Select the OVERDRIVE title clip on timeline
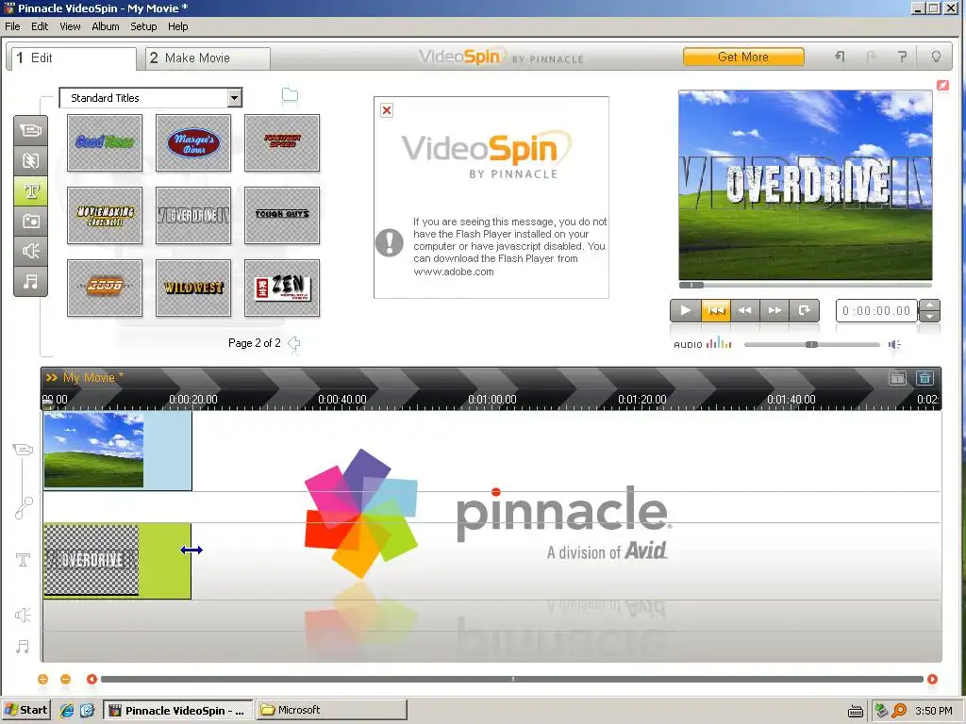This screenshot has width=966, height=724. pos(117,560)
